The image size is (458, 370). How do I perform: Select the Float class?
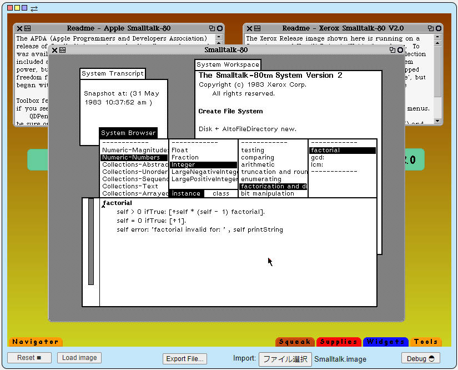click(x=204, y=150)
